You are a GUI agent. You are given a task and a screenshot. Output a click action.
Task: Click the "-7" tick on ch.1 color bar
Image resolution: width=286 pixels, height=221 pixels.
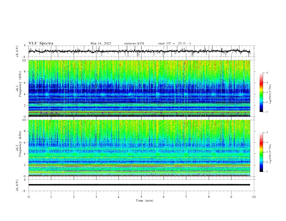pos(266,112)
